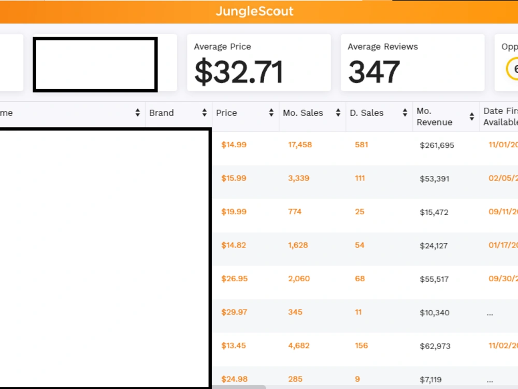Click monthly sales value 3,339
Screen dimensions: 518x389
click(x=299, y=178)
